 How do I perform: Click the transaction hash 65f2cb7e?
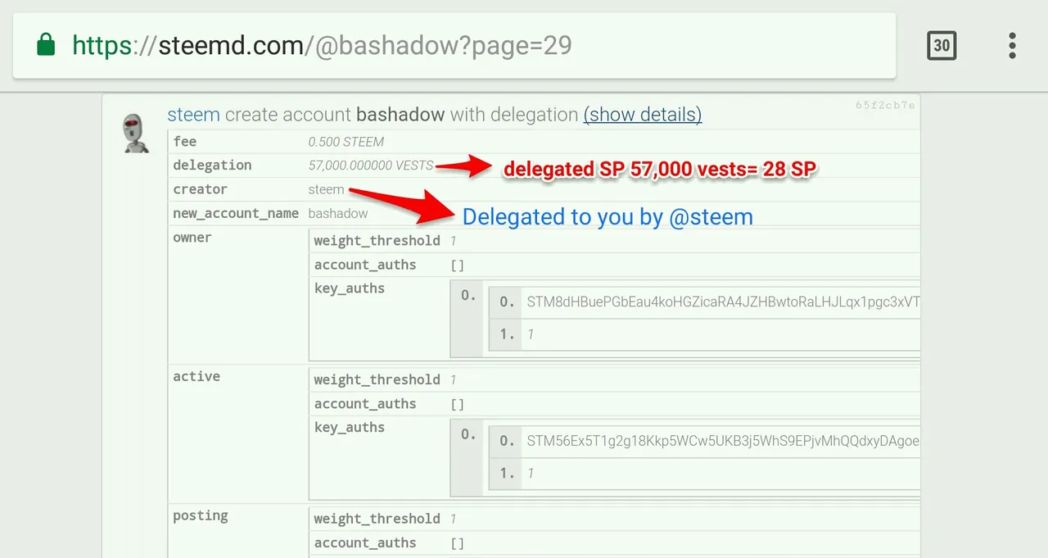click(x=885, y=106)
